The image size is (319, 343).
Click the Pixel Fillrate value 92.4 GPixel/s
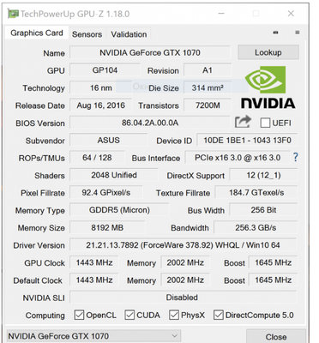point(105,193)
